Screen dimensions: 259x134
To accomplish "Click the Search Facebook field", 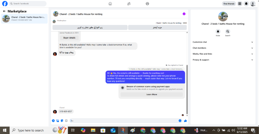I will coord(28,4).
